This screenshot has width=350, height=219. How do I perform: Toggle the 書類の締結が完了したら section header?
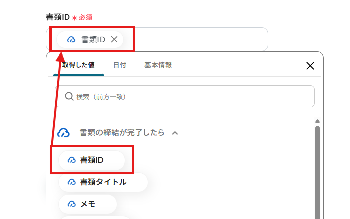click(x=122, y=133)
